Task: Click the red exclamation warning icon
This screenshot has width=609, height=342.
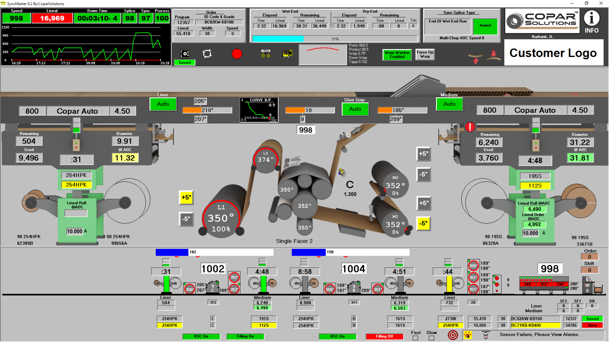Action: (x=470, y=127)
